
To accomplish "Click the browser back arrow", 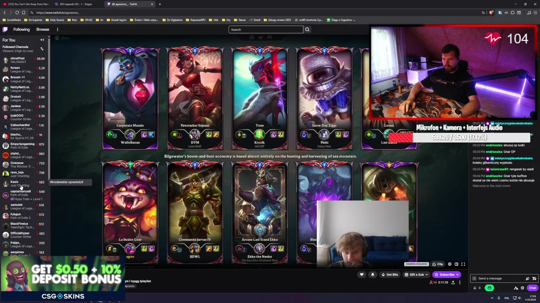I will click(x=5, y=13).
